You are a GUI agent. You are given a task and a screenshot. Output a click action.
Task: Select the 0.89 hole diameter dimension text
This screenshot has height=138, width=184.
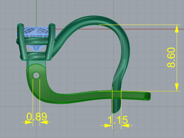[37, 117]
